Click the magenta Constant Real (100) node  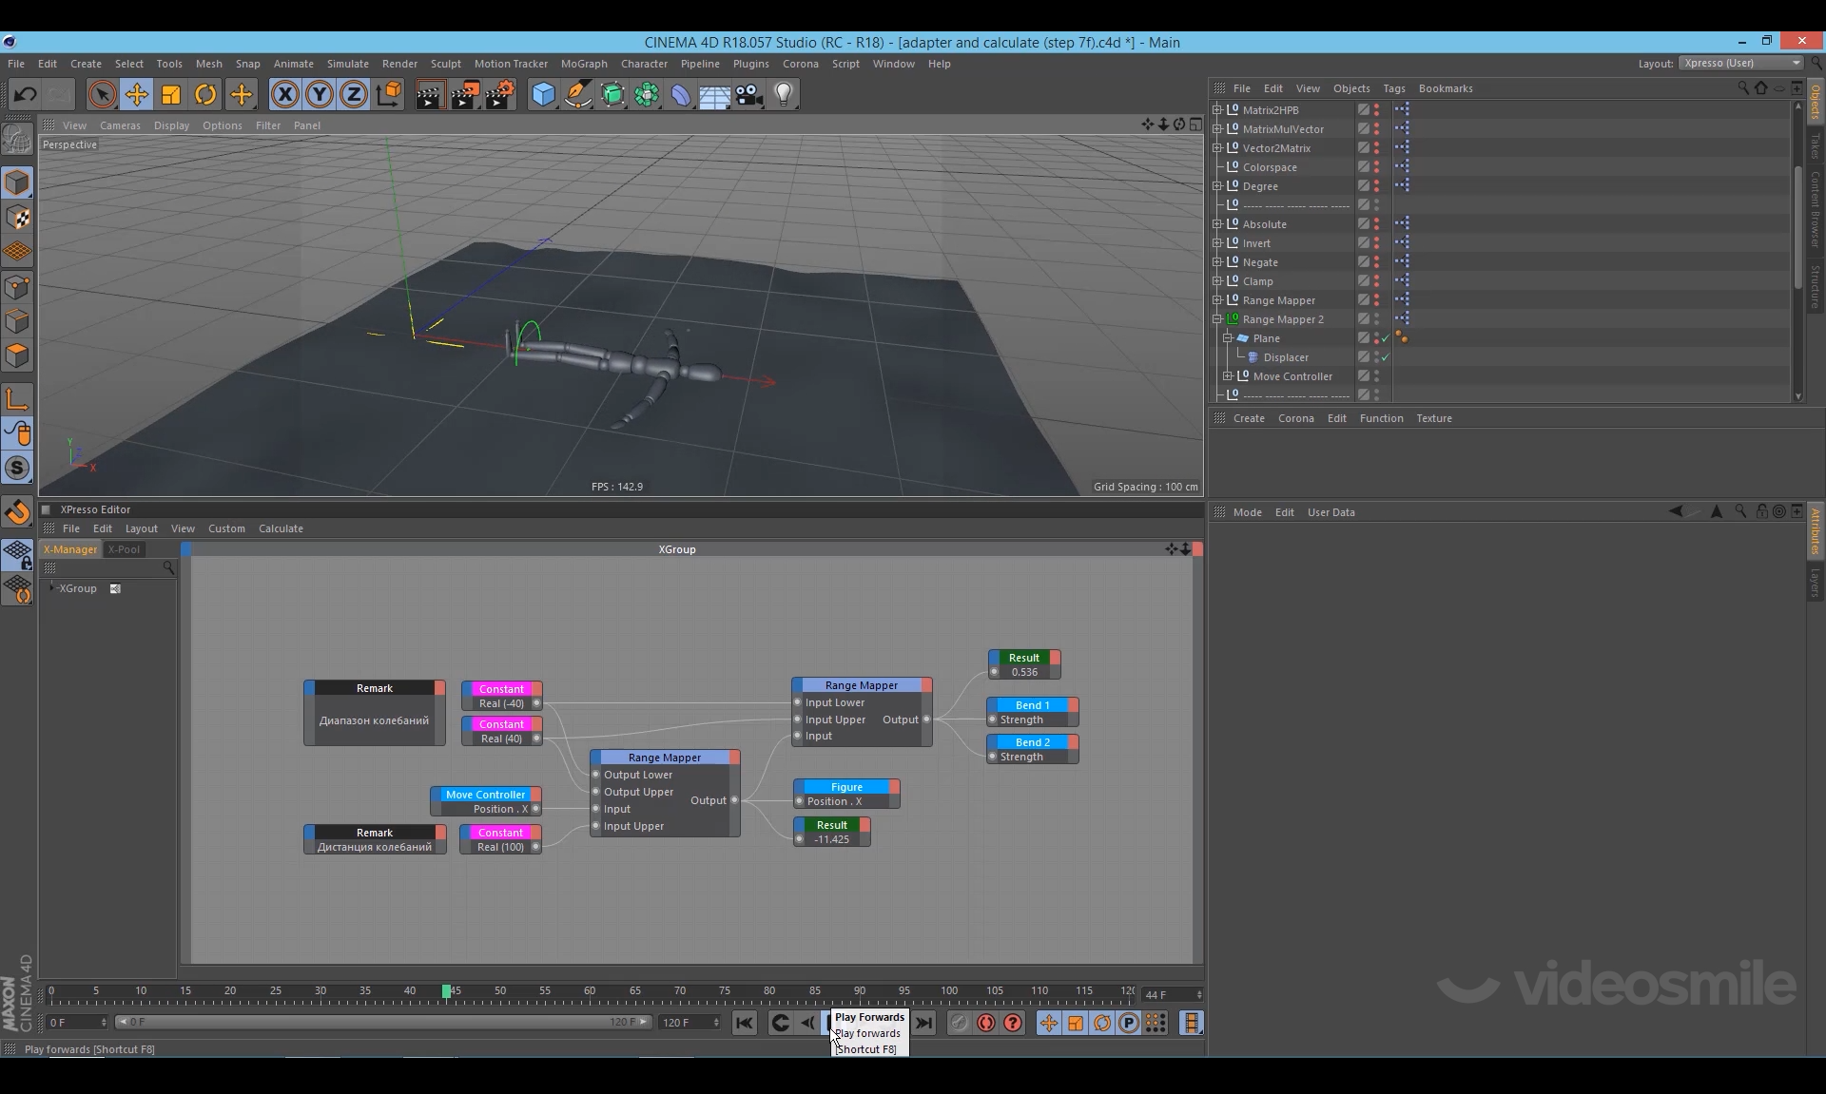500,833
